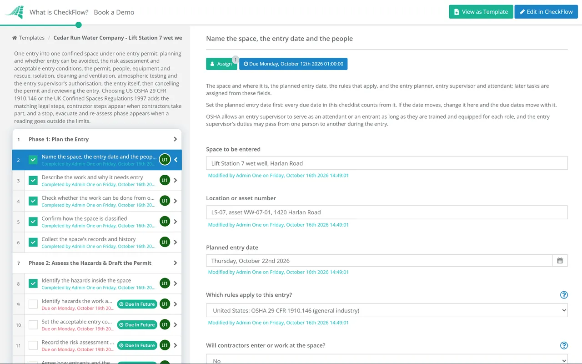The height and width of the screenshot is (364, 582).
Task: Select the Phase 1: Plan the Entry header
Action: (97, 139)
